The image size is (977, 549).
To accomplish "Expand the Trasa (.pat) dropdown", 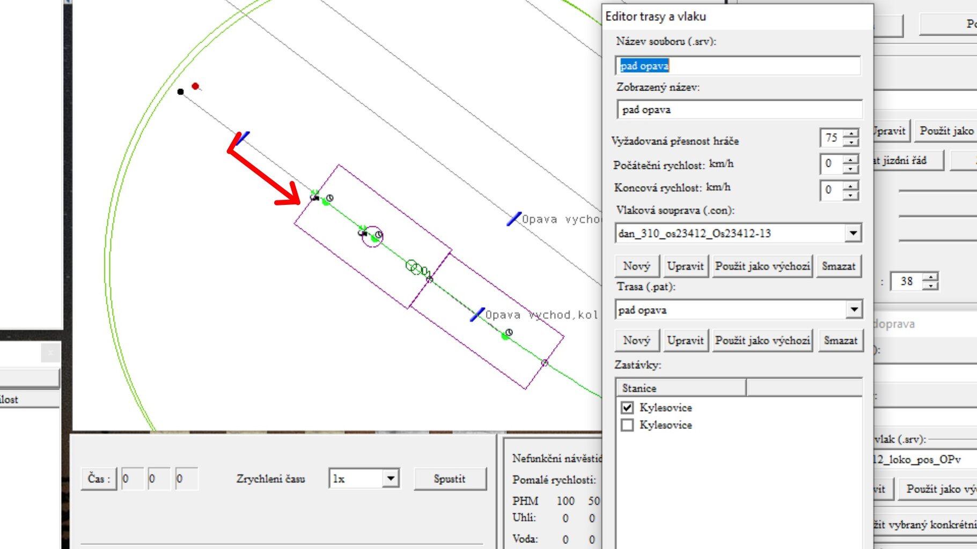I will click(854, 309).
